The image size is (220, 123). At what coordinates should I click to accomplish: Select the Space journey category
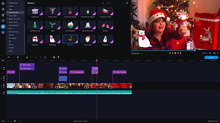point(13,32)
